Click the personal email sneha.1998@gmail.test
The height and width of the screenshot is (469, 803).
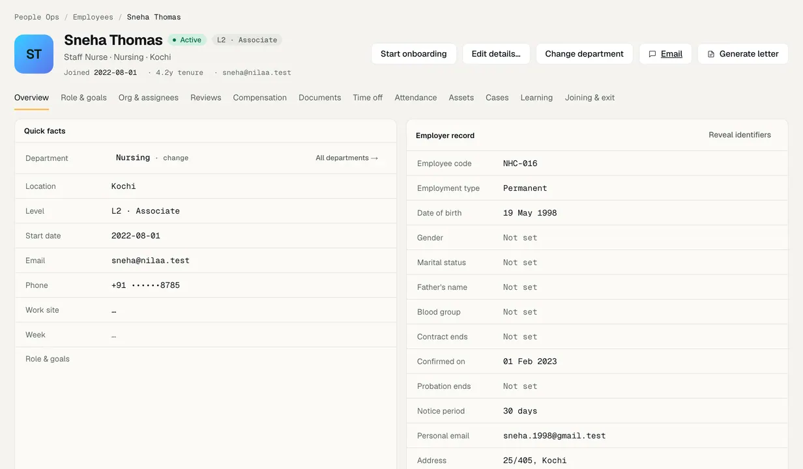click(555, 436)
